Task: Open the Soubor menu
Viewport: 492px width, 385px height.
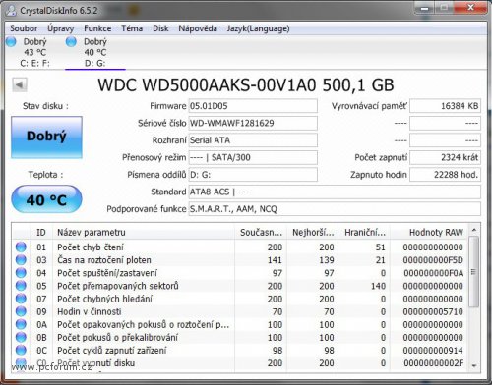Action: [x=24, y=28]
